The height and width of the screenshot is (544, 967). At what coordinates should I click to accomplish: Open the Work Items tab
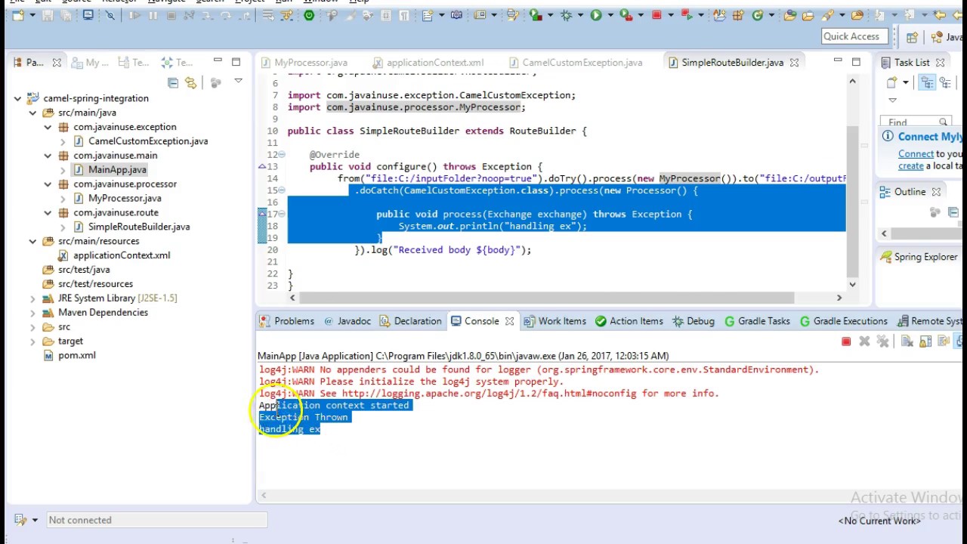555,321
